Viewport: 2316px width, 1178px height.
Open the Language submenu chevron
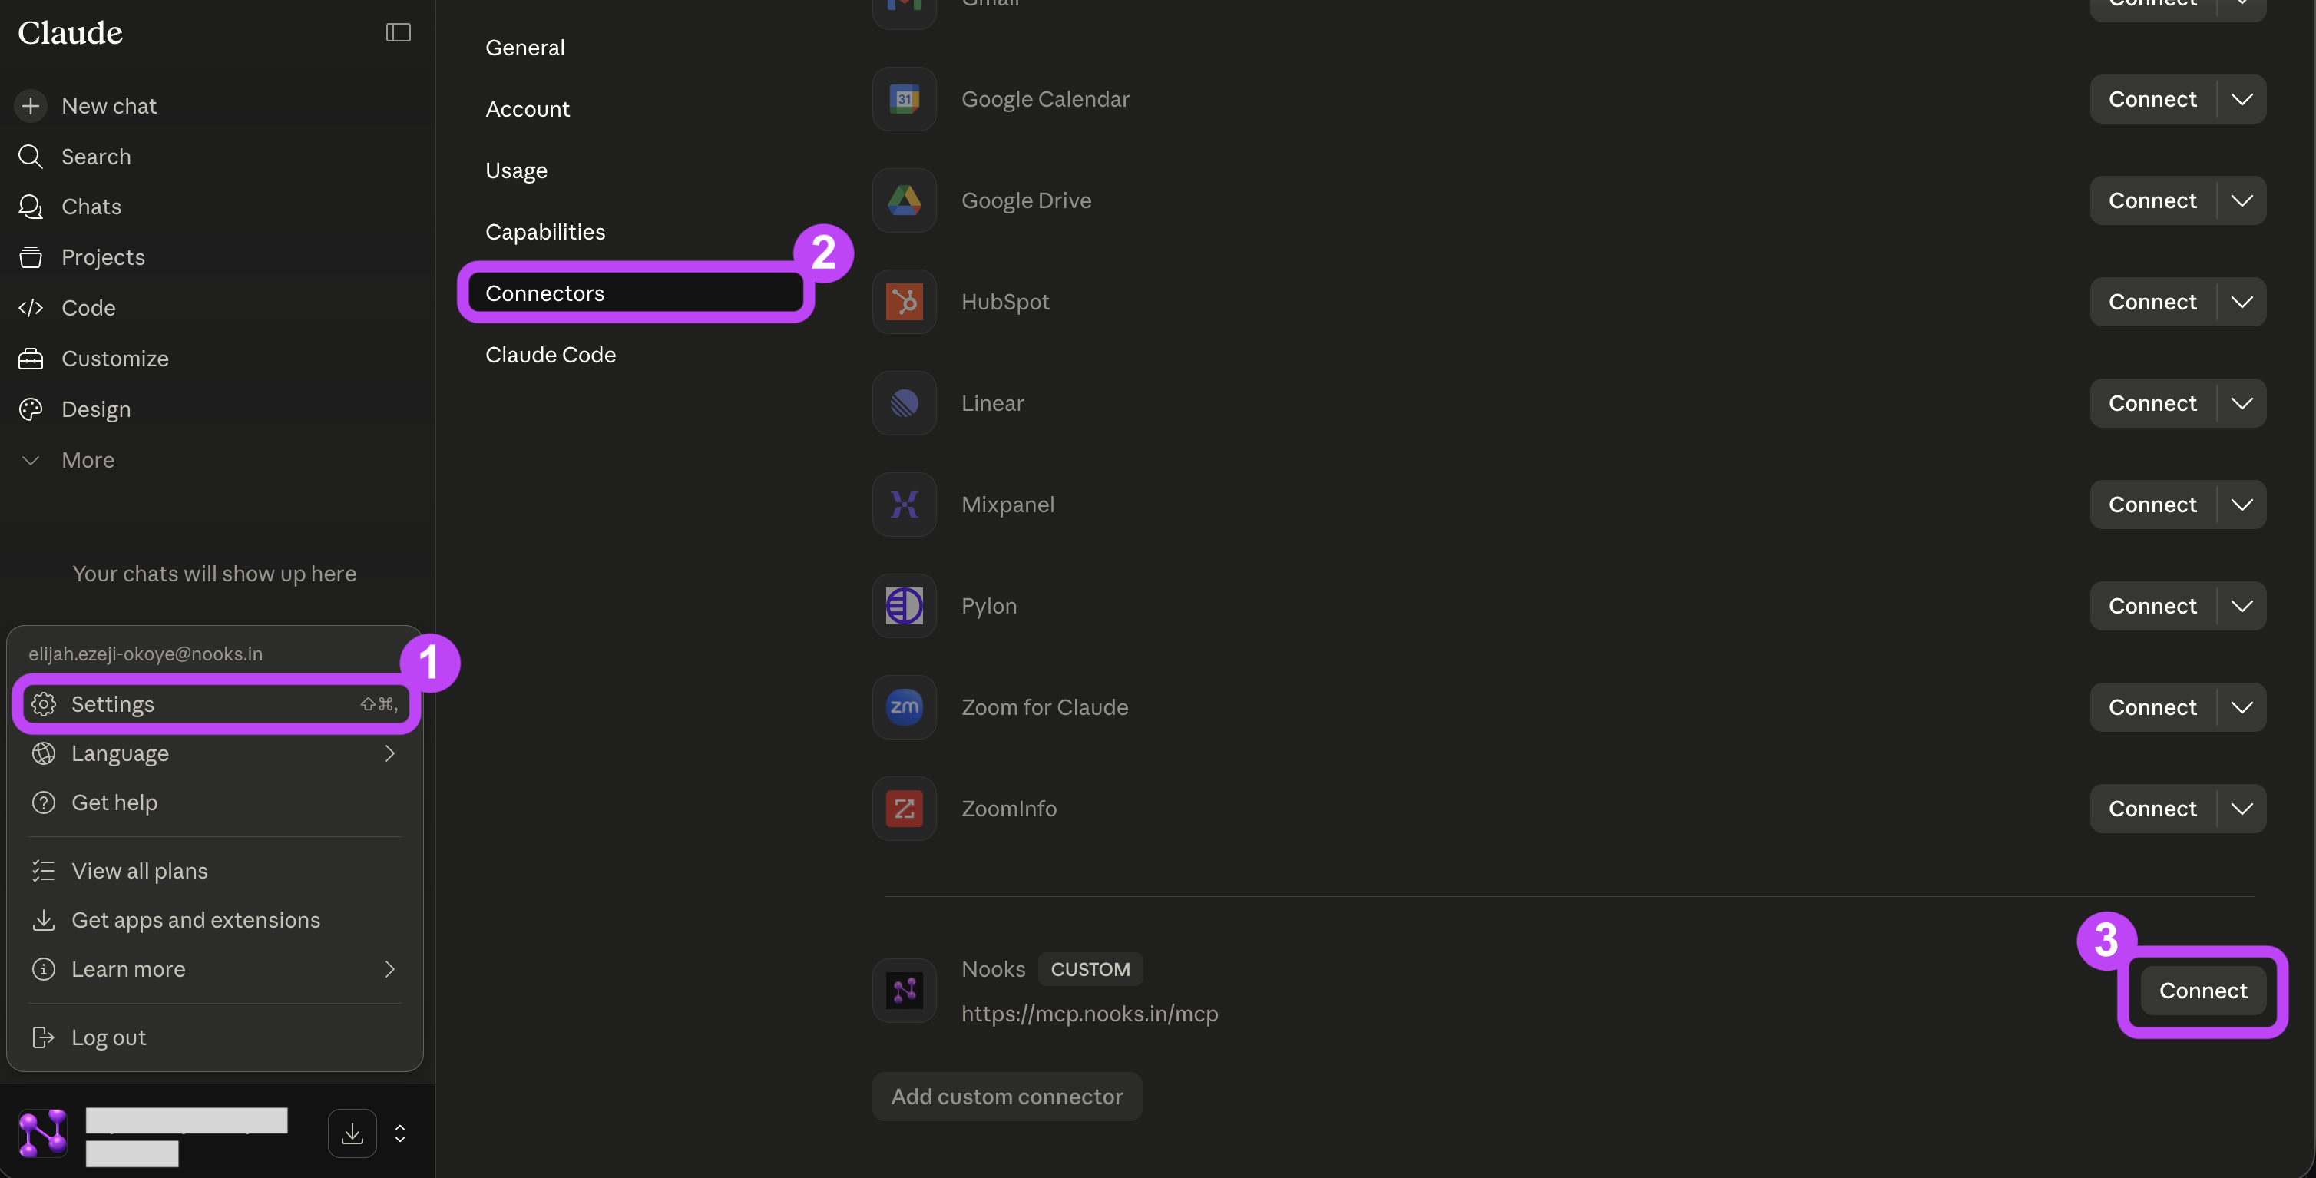click(389, 753)
